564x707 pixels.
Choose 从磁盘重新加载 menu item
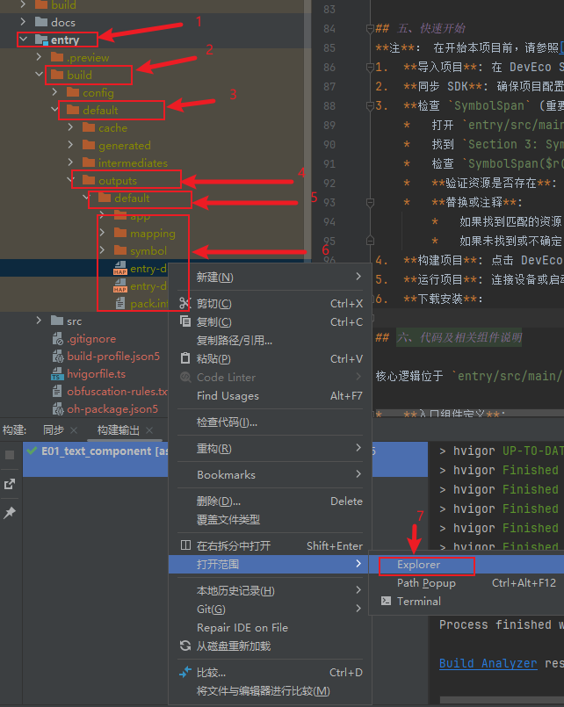click(x=270, y=646)
